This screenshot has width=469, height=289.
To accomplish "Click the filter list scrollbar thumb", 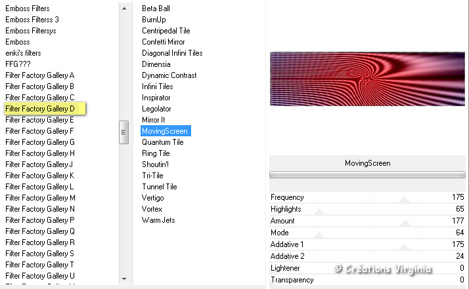I will pos(124,132).
